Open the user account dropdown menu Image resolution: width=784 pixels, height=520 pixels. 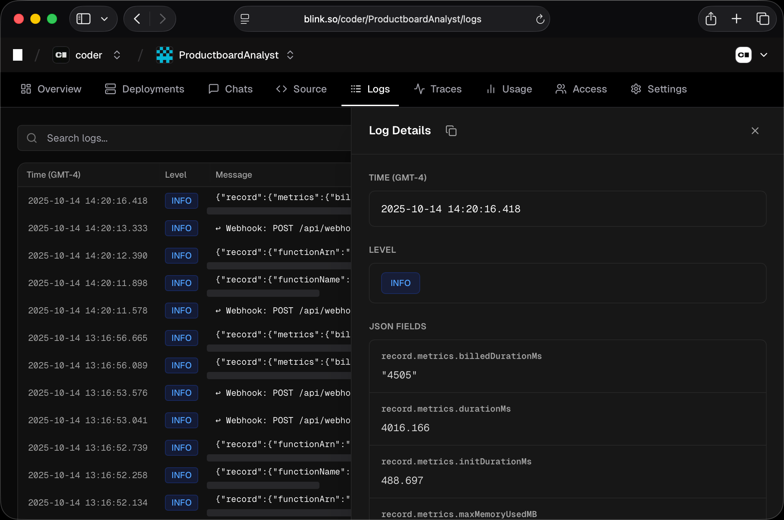point(764,55)
